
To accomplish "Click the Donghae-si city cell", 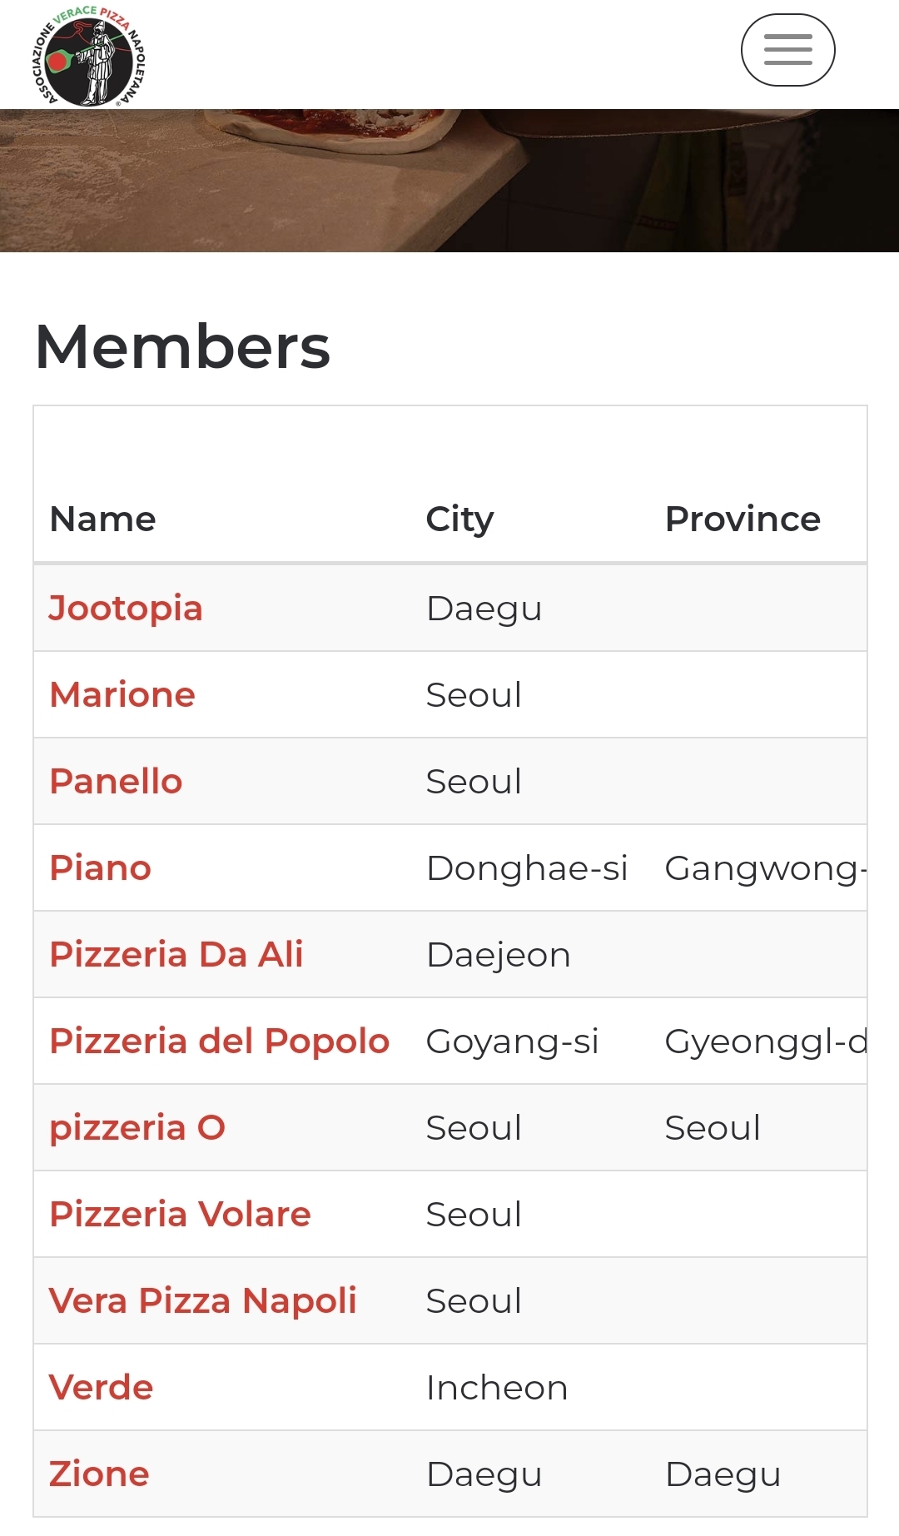I will pos(527,868).
